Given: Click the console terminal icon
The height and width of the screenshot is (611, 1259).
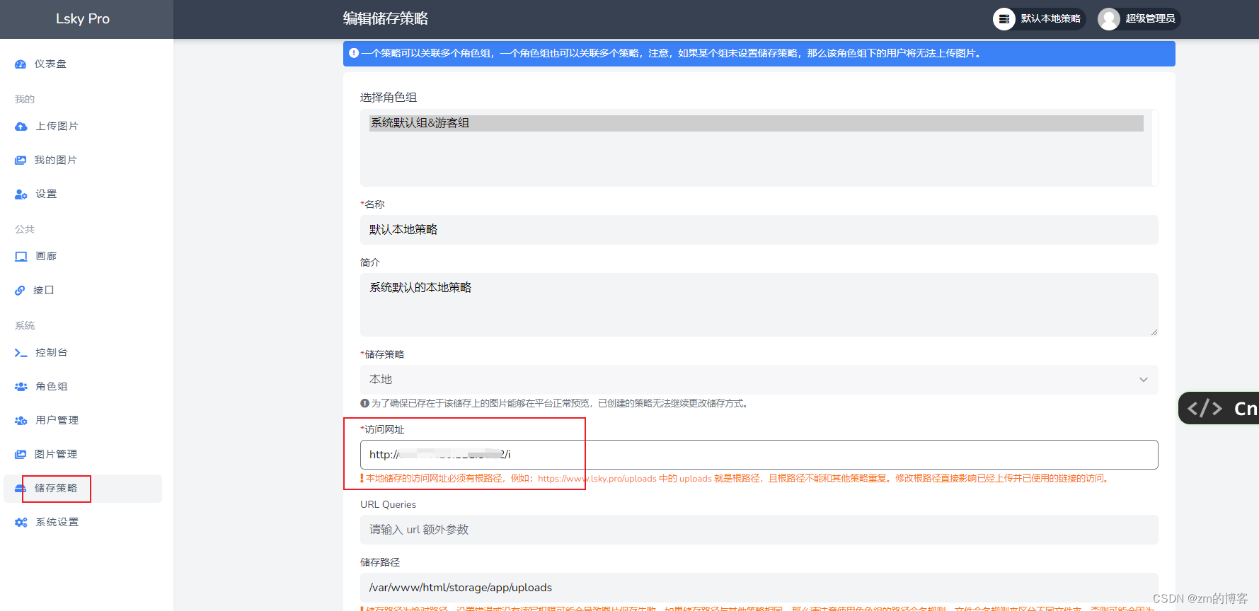Looking at the screenshot, I should pos(21,353).
